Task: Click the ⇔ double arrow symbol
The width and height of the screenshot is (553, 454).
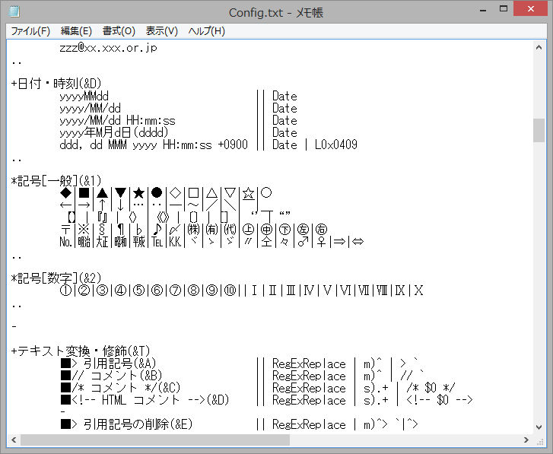Action: tap(358, 242)
